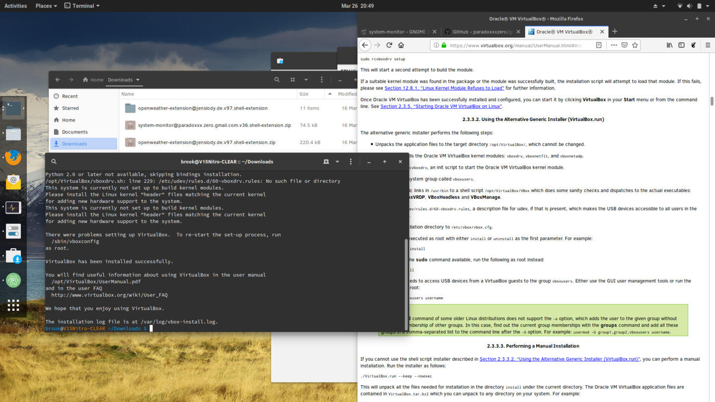Close the GitHub paradoxxxzero tab

click(519, 32)
